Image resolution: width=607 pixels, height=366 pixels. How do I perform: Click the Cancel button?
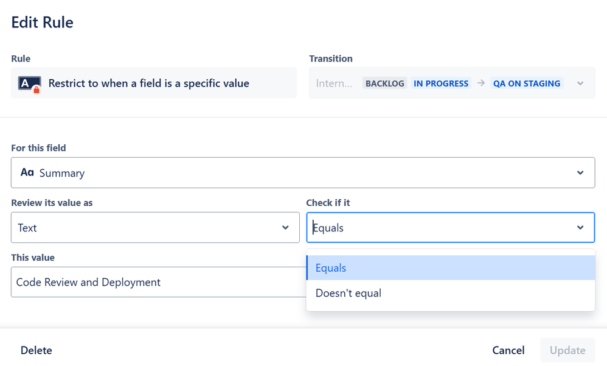click(x=508, y=350)
